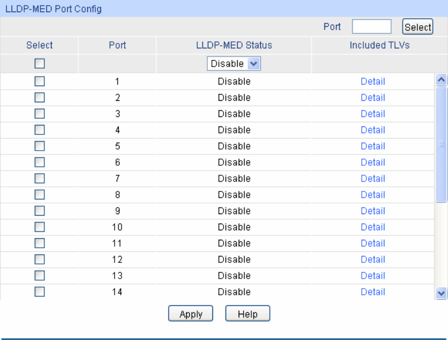The image size is (448, 340).
Task: Click the Port number input field
Action: tap(371, 27)
